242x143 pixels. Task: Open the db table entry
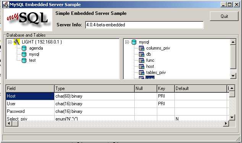click(x=148, y=54)
